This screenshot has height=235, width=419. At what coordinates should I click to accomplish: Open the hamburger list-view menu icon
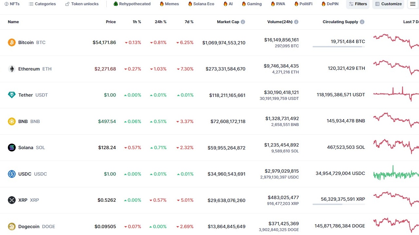[412, 4]
